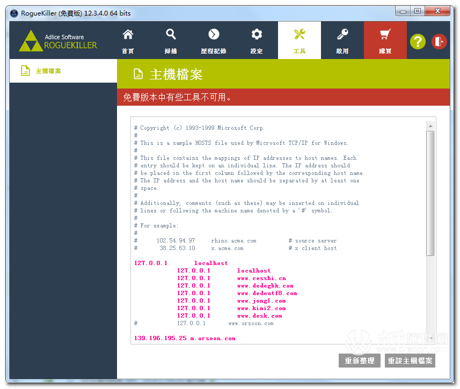Viewport: 460px width, 389px height.
Task: Open purchase page via 購買 cart icon
Action: tap(385, 40)
